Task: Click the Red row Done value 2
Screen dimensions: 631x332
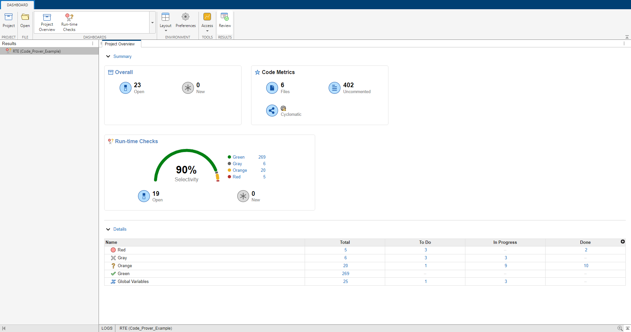Action: [586, 250]
